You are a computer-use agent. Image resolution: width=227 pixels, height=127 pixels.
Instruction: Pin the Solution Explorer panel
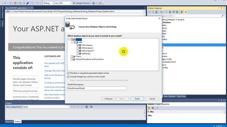[x=221, y=8]
